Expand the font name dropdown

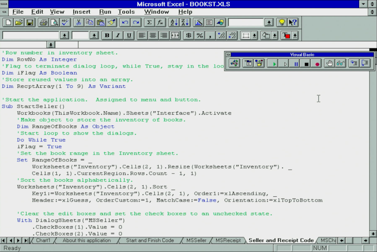pos(65,35)
